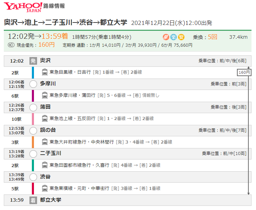The width and height of the screenshot is (256, 210).
Task: Click the 着 arrival marker at 都立大学
Action: tap(33, 200)
